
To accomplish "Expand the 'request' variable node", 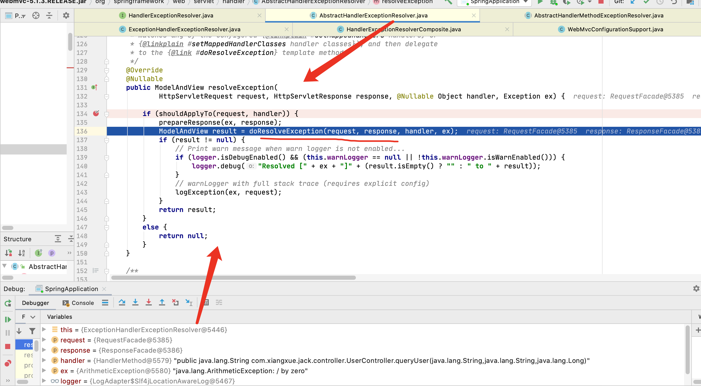I will (44, 340).
